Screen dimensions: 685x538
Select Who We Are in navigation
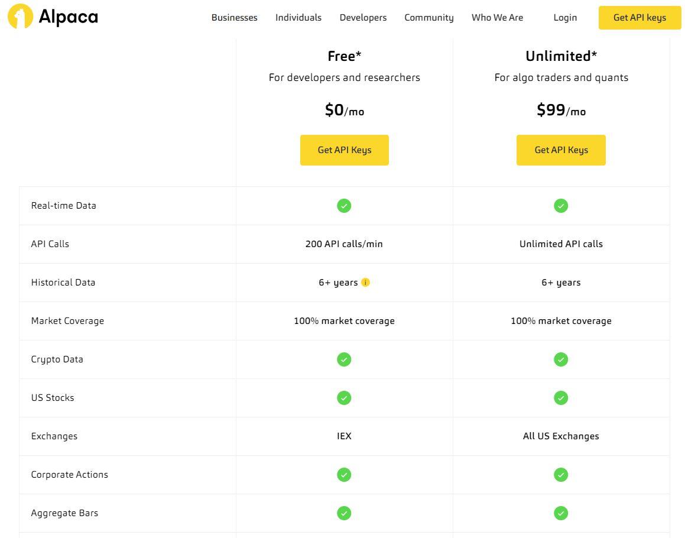pyautogui.click(x=497, y=18)
